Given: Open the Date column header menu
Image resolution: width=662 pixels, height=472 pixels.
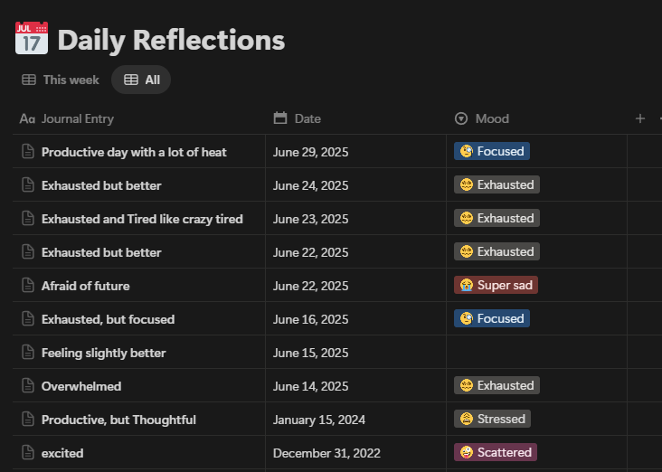Looking at the screenshot, I should point(307,118).
